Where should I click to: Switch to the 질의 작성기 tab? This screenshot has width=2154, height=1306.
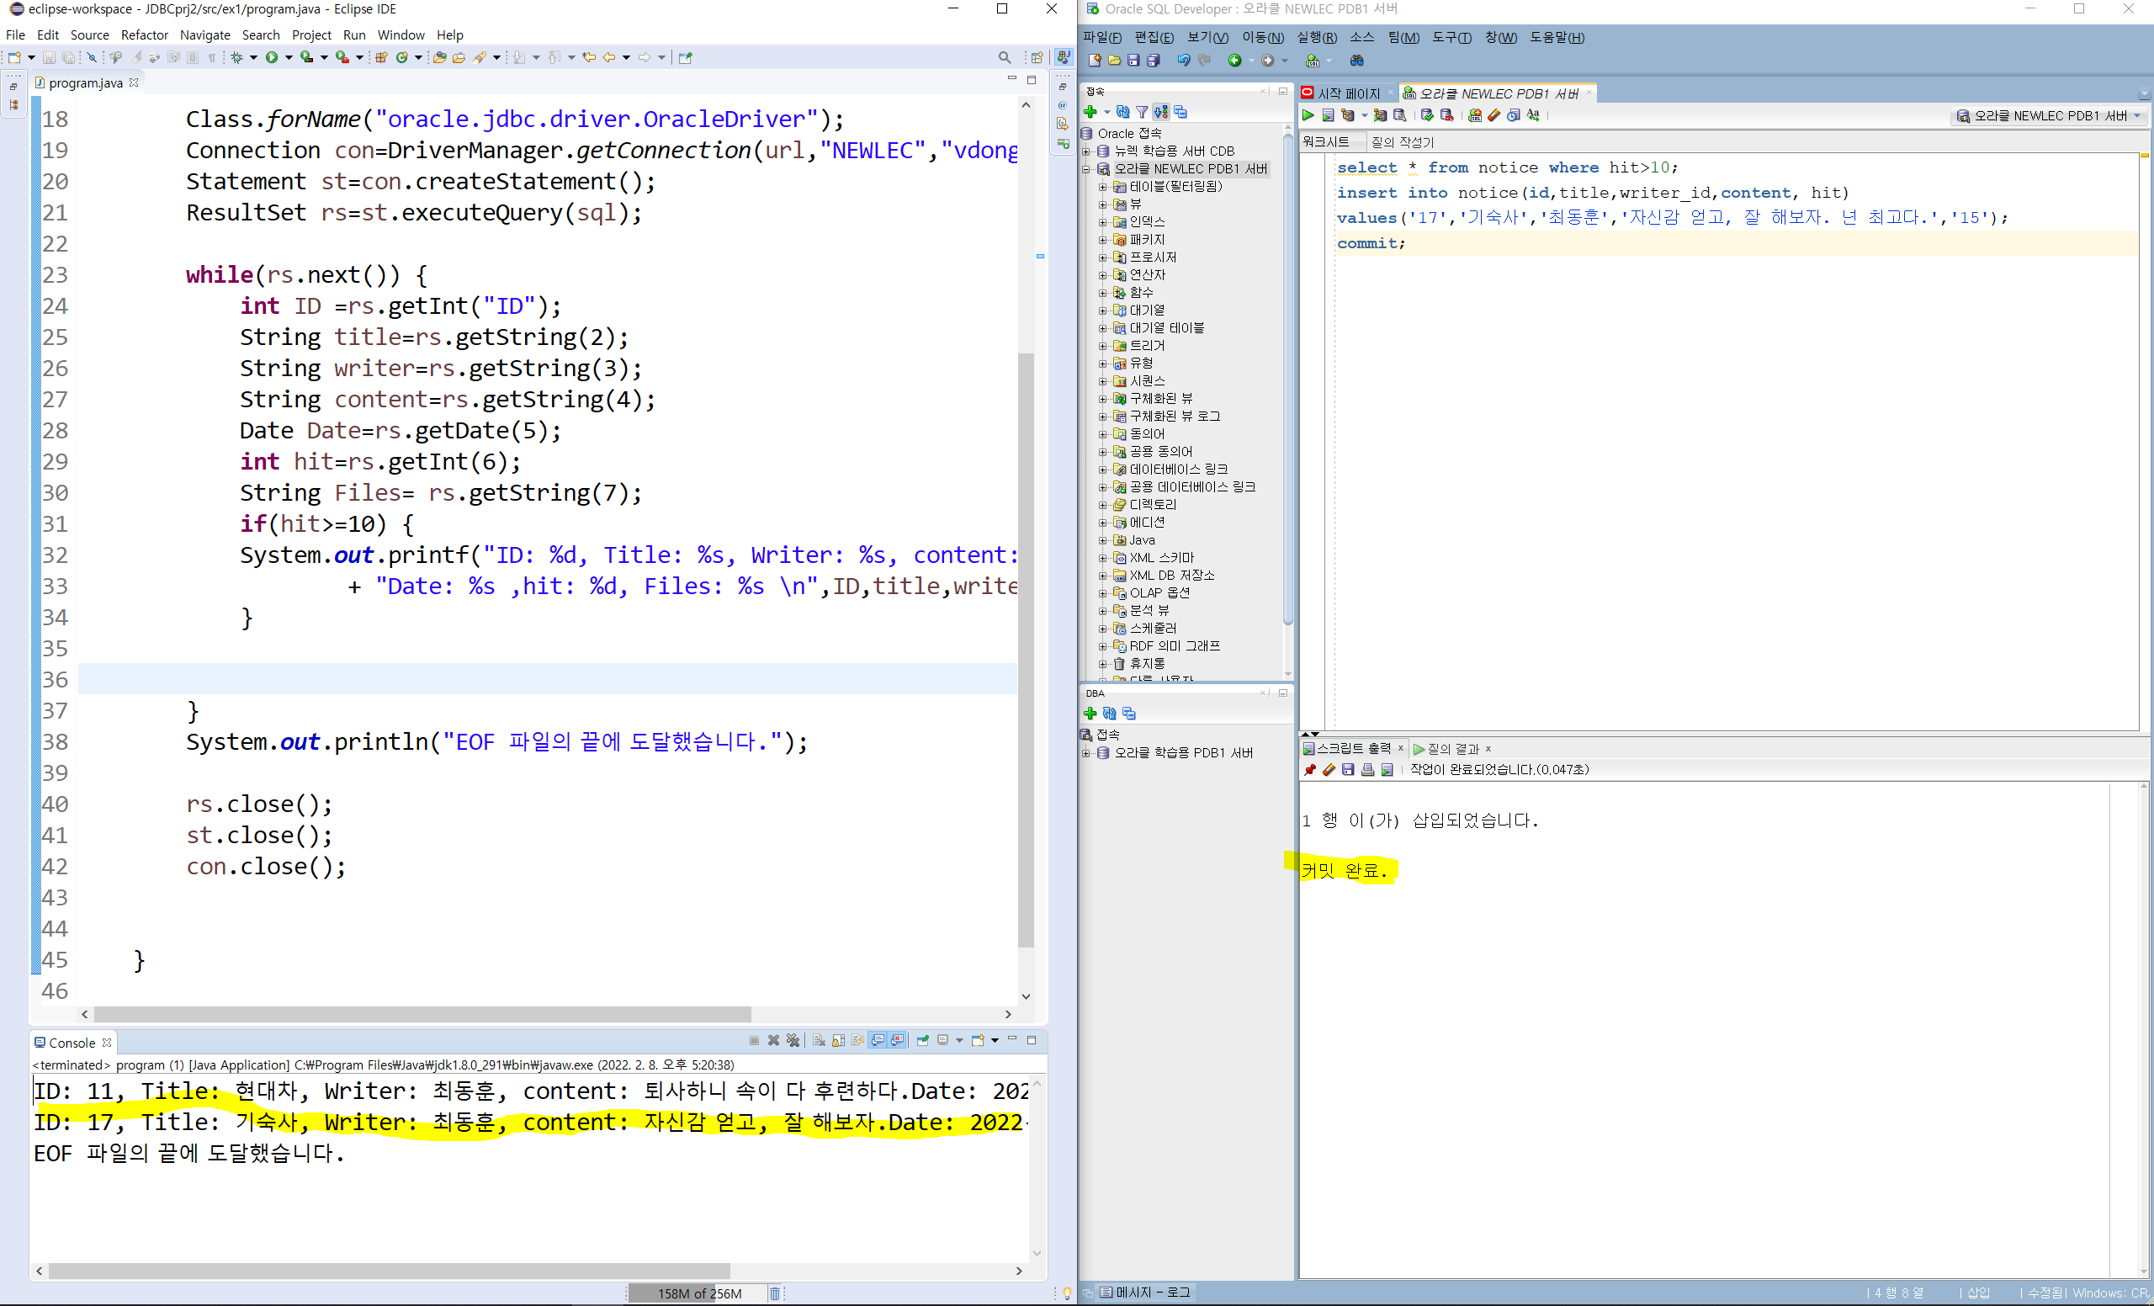1402,141
